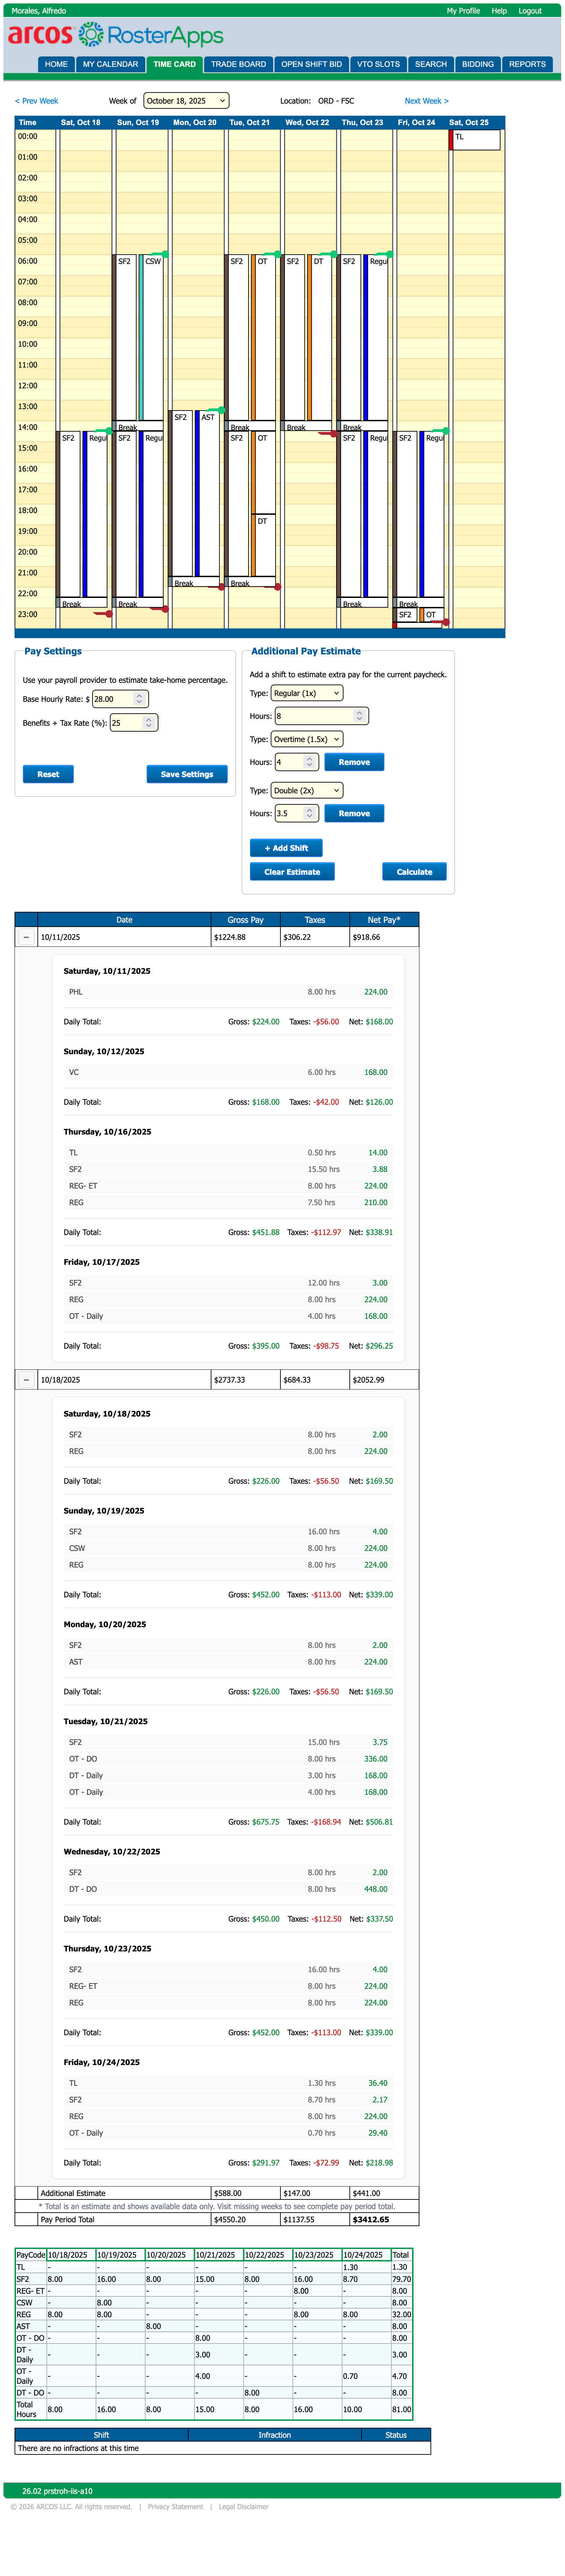Screen dimensions: 565x2576
Task: Open the My Profile link
Action: [x=463, y=11]
